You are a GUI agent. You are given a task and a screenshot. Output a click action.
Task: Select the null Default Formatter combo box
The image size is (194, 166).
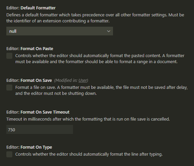[x=60, y=31]
